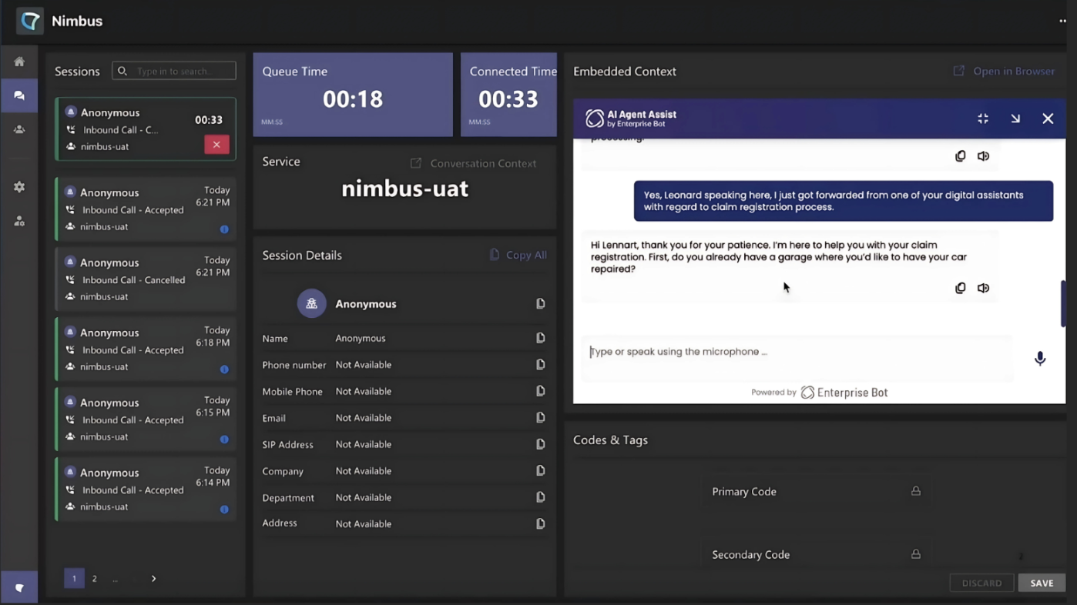Copy the Mobile Phone field value
The width and height of the screenshot is (1077, 605).
[541, 391]
